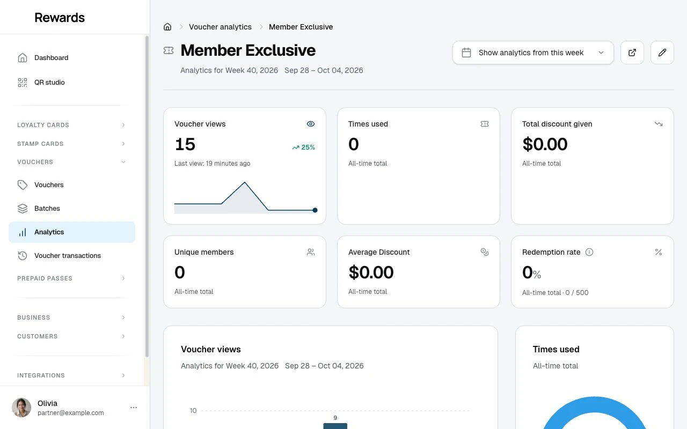This screenshot has height=429, width=687.
Task: Expand the Customers section
Action: point(72,336)
